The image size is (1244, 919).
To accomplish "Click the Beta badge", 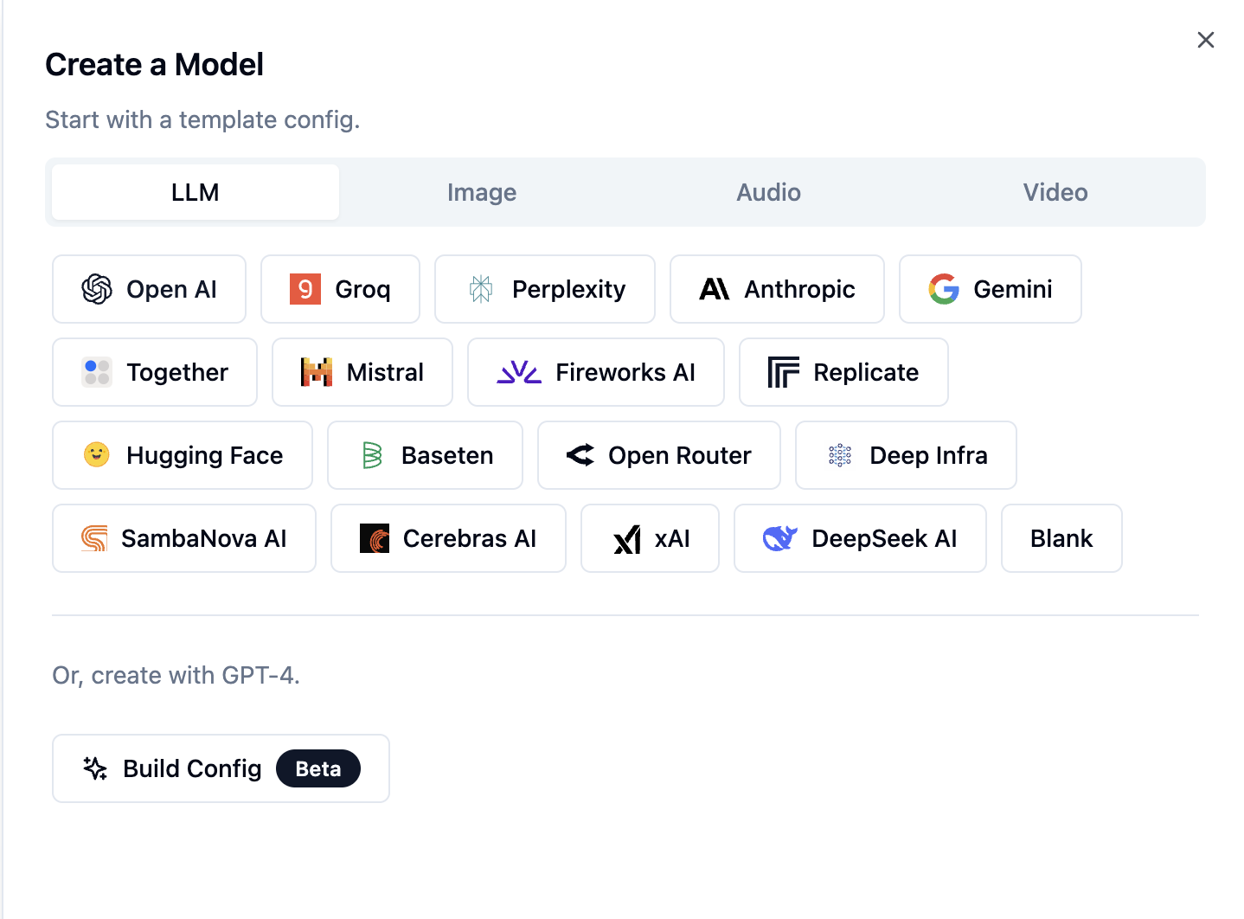I will point(318,768).
